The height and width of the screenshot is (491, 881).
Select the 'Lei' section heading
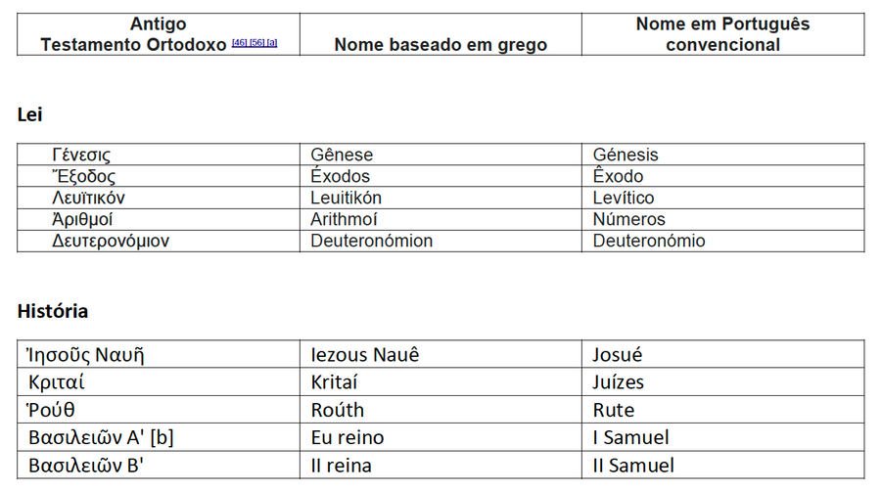tap(29, 114)
